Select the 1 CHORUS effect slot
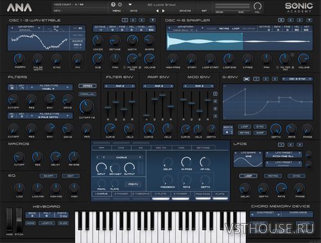 pos(101,194)
